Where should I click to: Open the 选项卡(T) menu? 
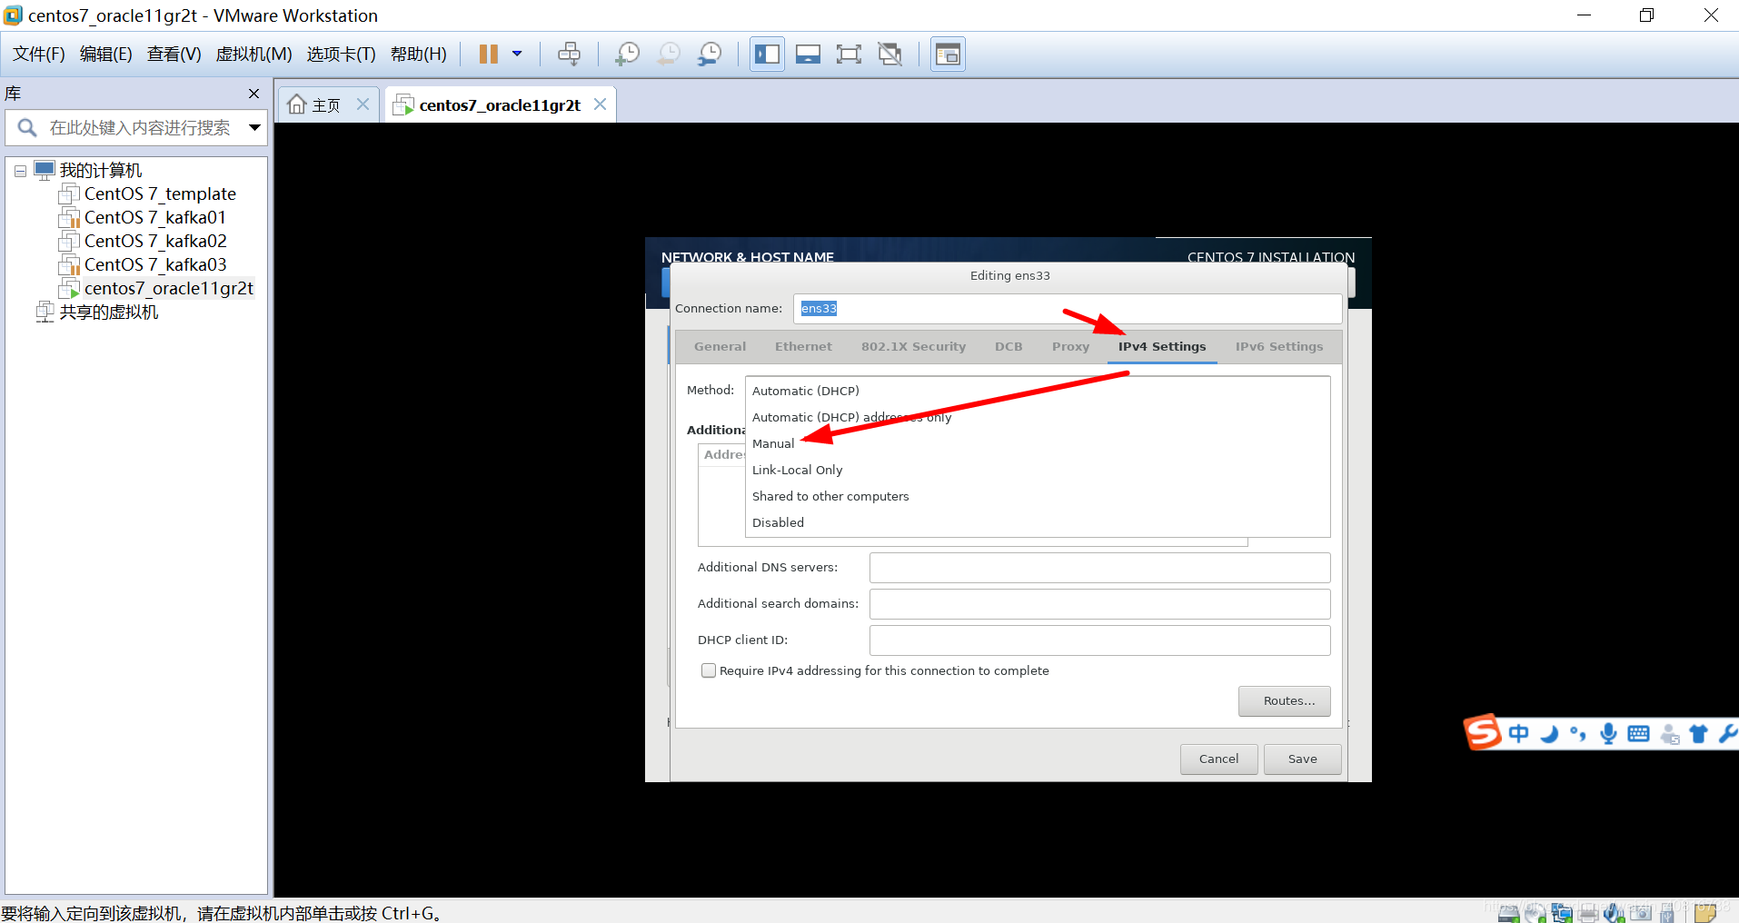click(x=341, y=55)
